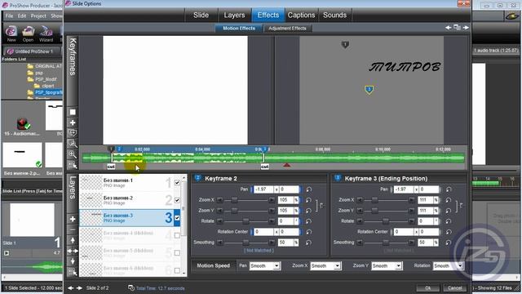Select keyframe 3 marker on the timeline

pos(265,149)
